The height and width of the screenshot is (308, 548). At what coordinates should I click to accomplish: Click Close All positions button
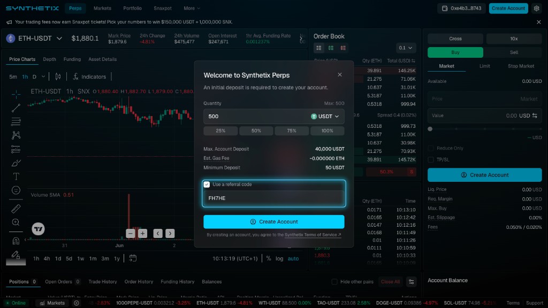[390, 282]
